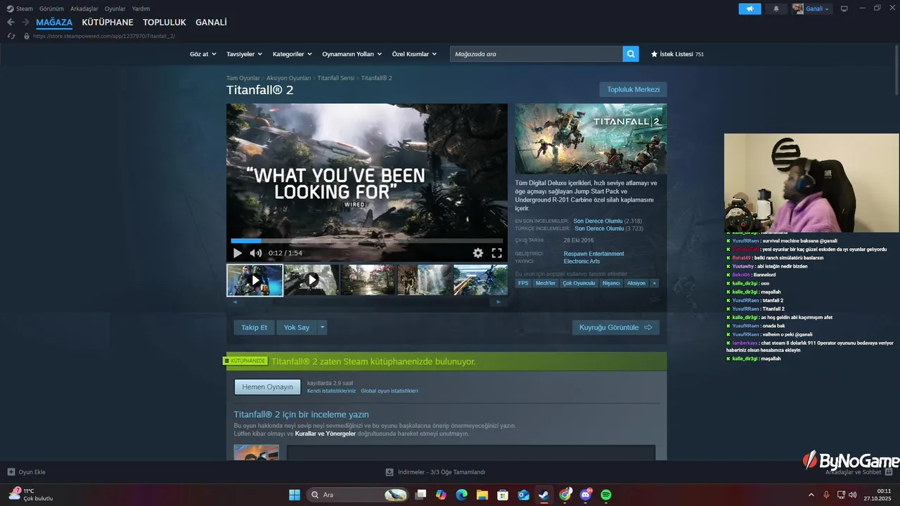Open the GANALİ profile tab
This screenshot has width=900, height=506.
coord(211,22)
